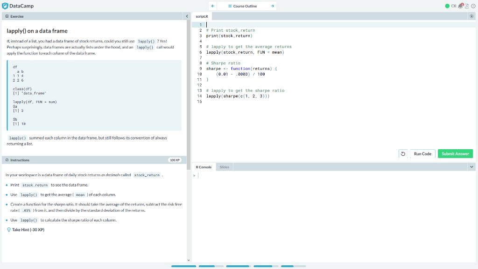Select the script.R editor tab
This screenshot has width=478, height=269.
(x=202, y=15)
